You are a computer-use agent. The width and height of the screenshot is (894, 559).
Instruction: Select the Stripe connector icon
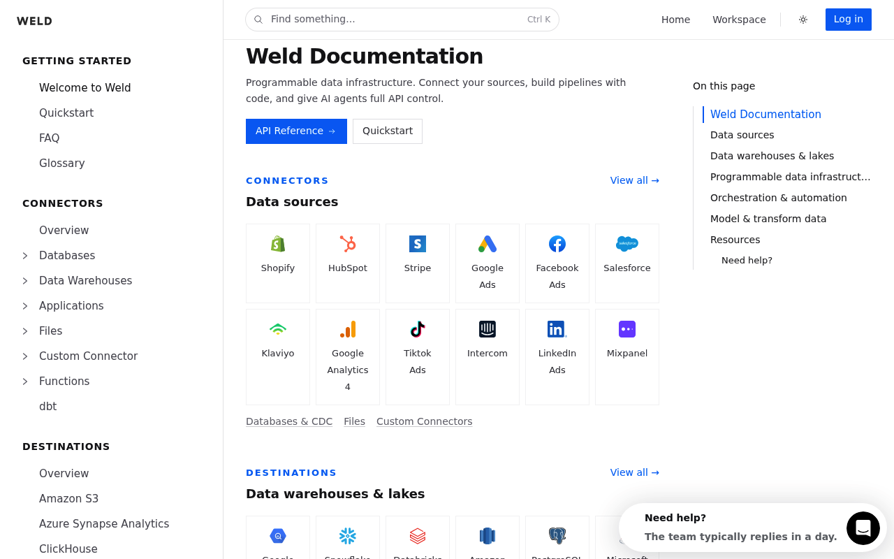[418, 244]
